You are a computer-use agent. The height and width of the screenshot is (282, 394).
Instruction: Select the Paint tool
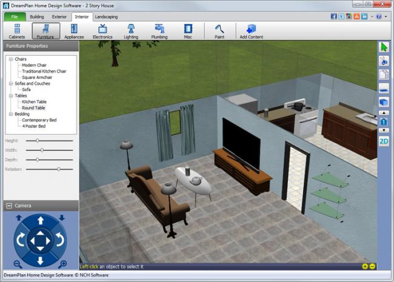pyautogui.click(x=219, y=31)
